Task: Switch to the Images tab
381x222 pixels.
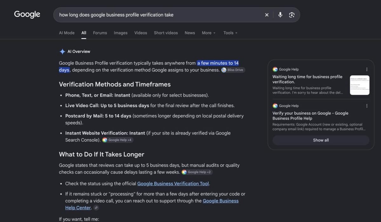Action: coord(121,33)
